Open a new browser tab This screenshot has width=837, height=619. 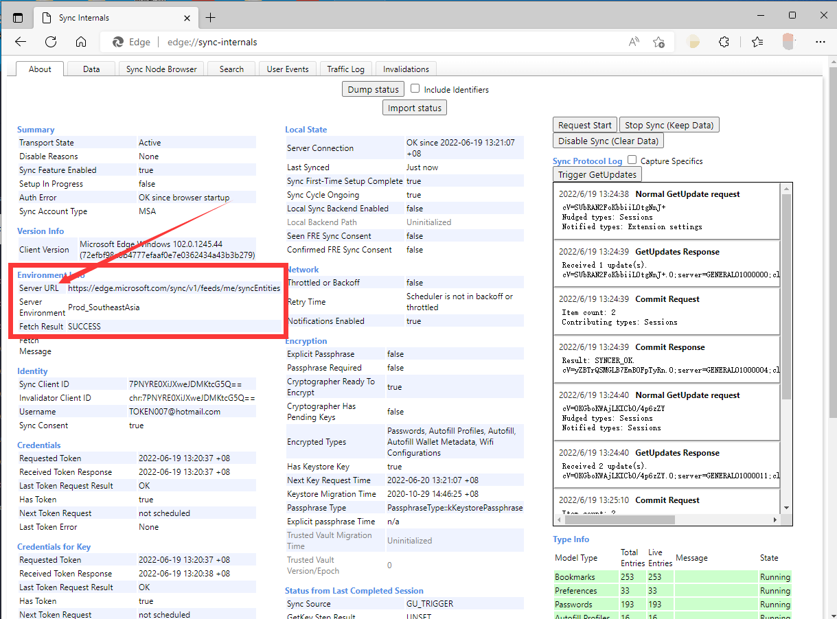[x=210, y=17]
